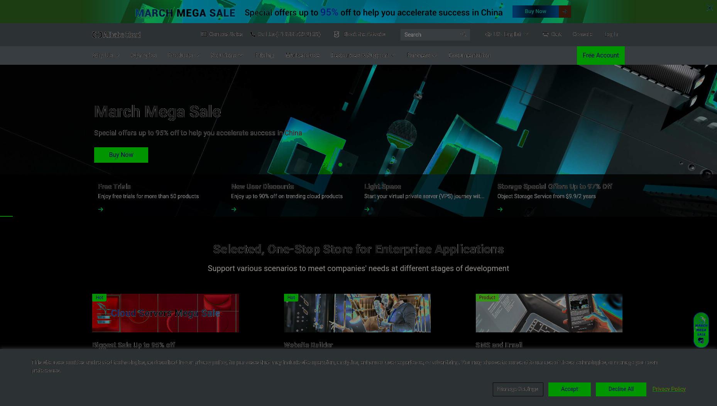This screenshot has height=406, width=717.
Task: Expand the Why Us menu
Action: [106, 55]
